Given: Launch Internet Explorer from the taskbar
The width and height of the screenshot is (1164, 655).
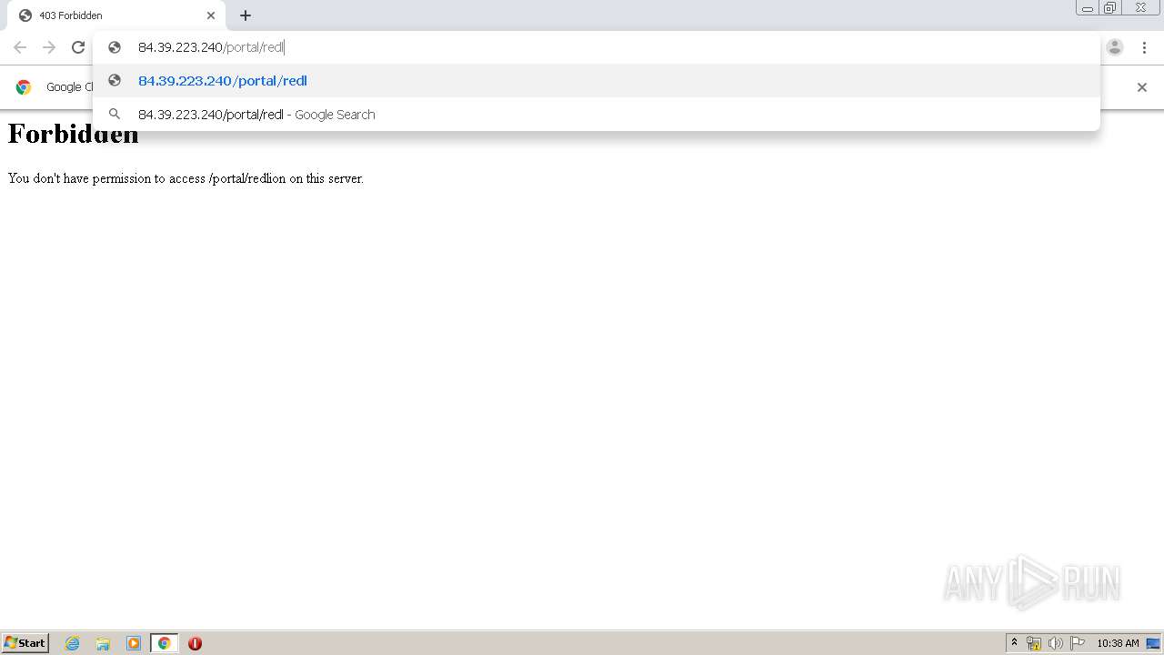Looking at the screenshot, I should 73,643.
